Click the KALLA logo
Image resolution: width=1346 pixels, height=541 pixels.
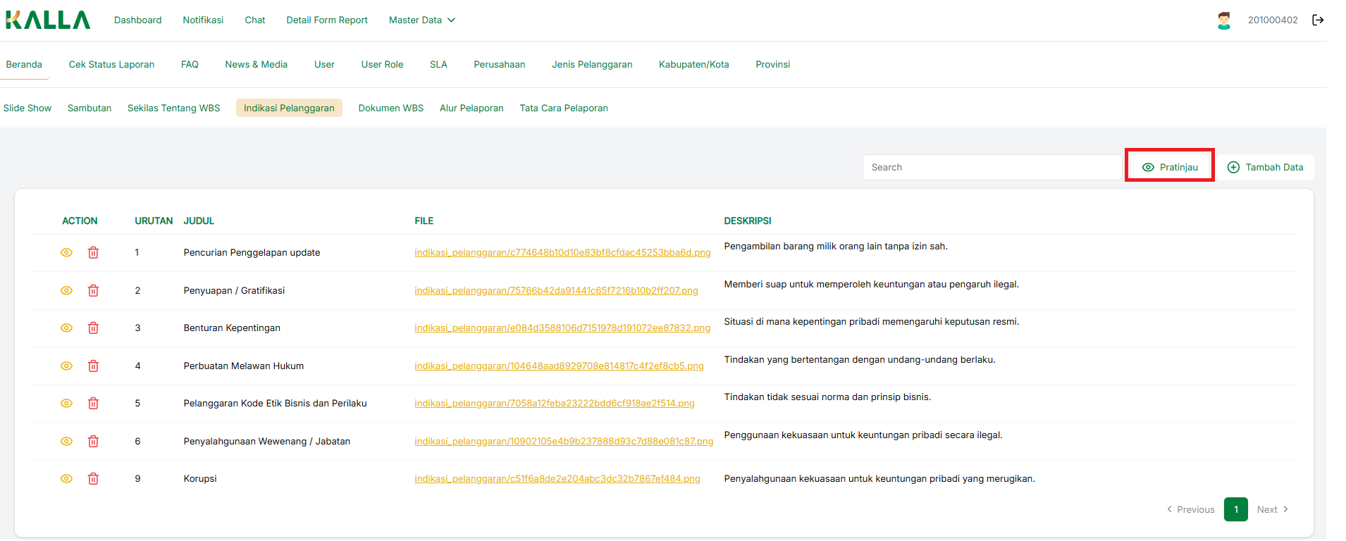[x=48, y=20]
